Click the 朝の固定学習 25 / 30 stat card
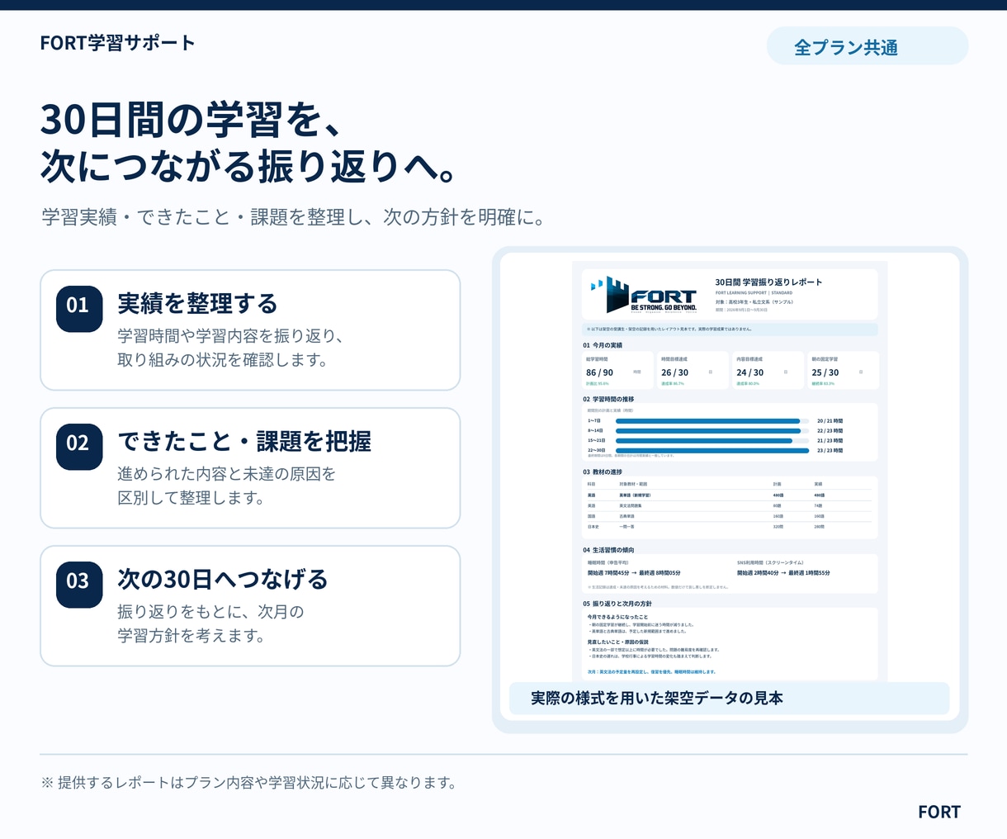 click(x=843, y=371)
